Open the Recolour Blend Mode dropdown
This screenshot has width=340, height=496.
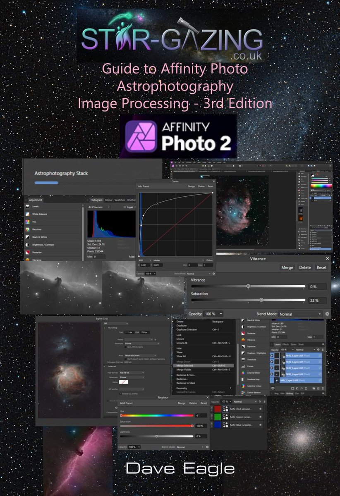[x=189, y=447]
